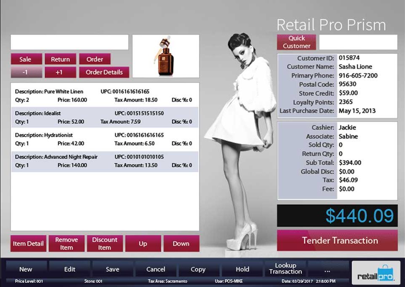Click the Store: 001 status entry
The image size is (405, 287).
pyautogui.click(x=93, y=281)
